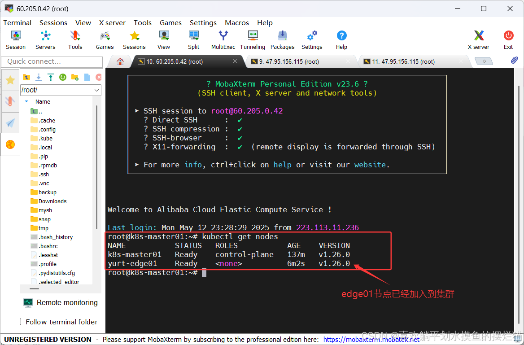The height and width of the screenshot is (345, 524).
Task: Click the Name column sort arrow
Action: tap(26, 101)
